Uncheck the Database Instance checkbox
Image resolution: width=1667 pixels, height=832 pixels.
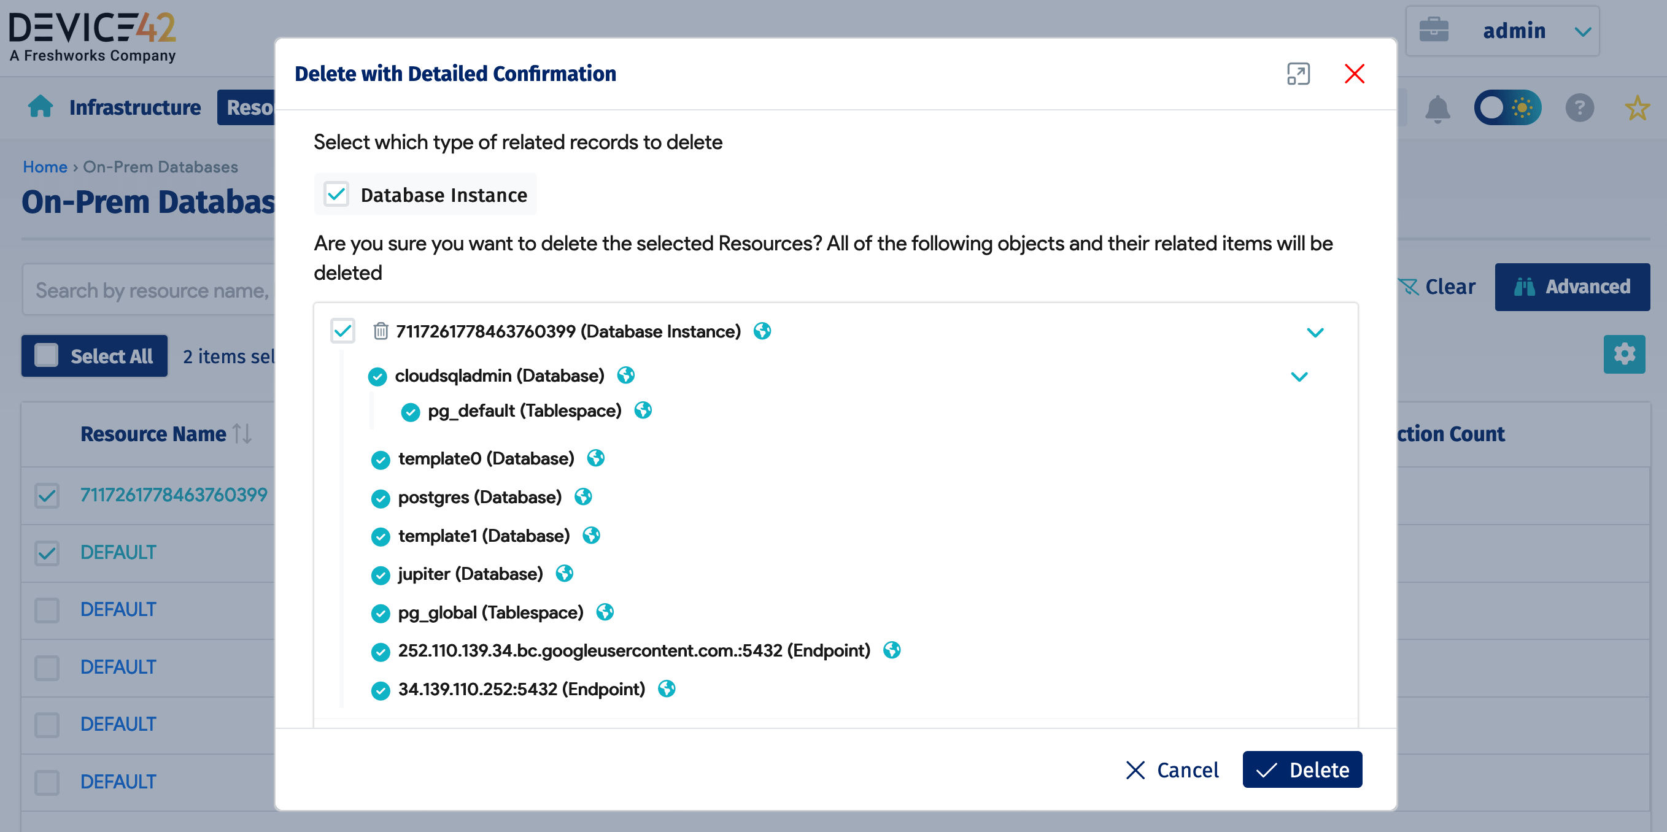click(x=336, y=194)
